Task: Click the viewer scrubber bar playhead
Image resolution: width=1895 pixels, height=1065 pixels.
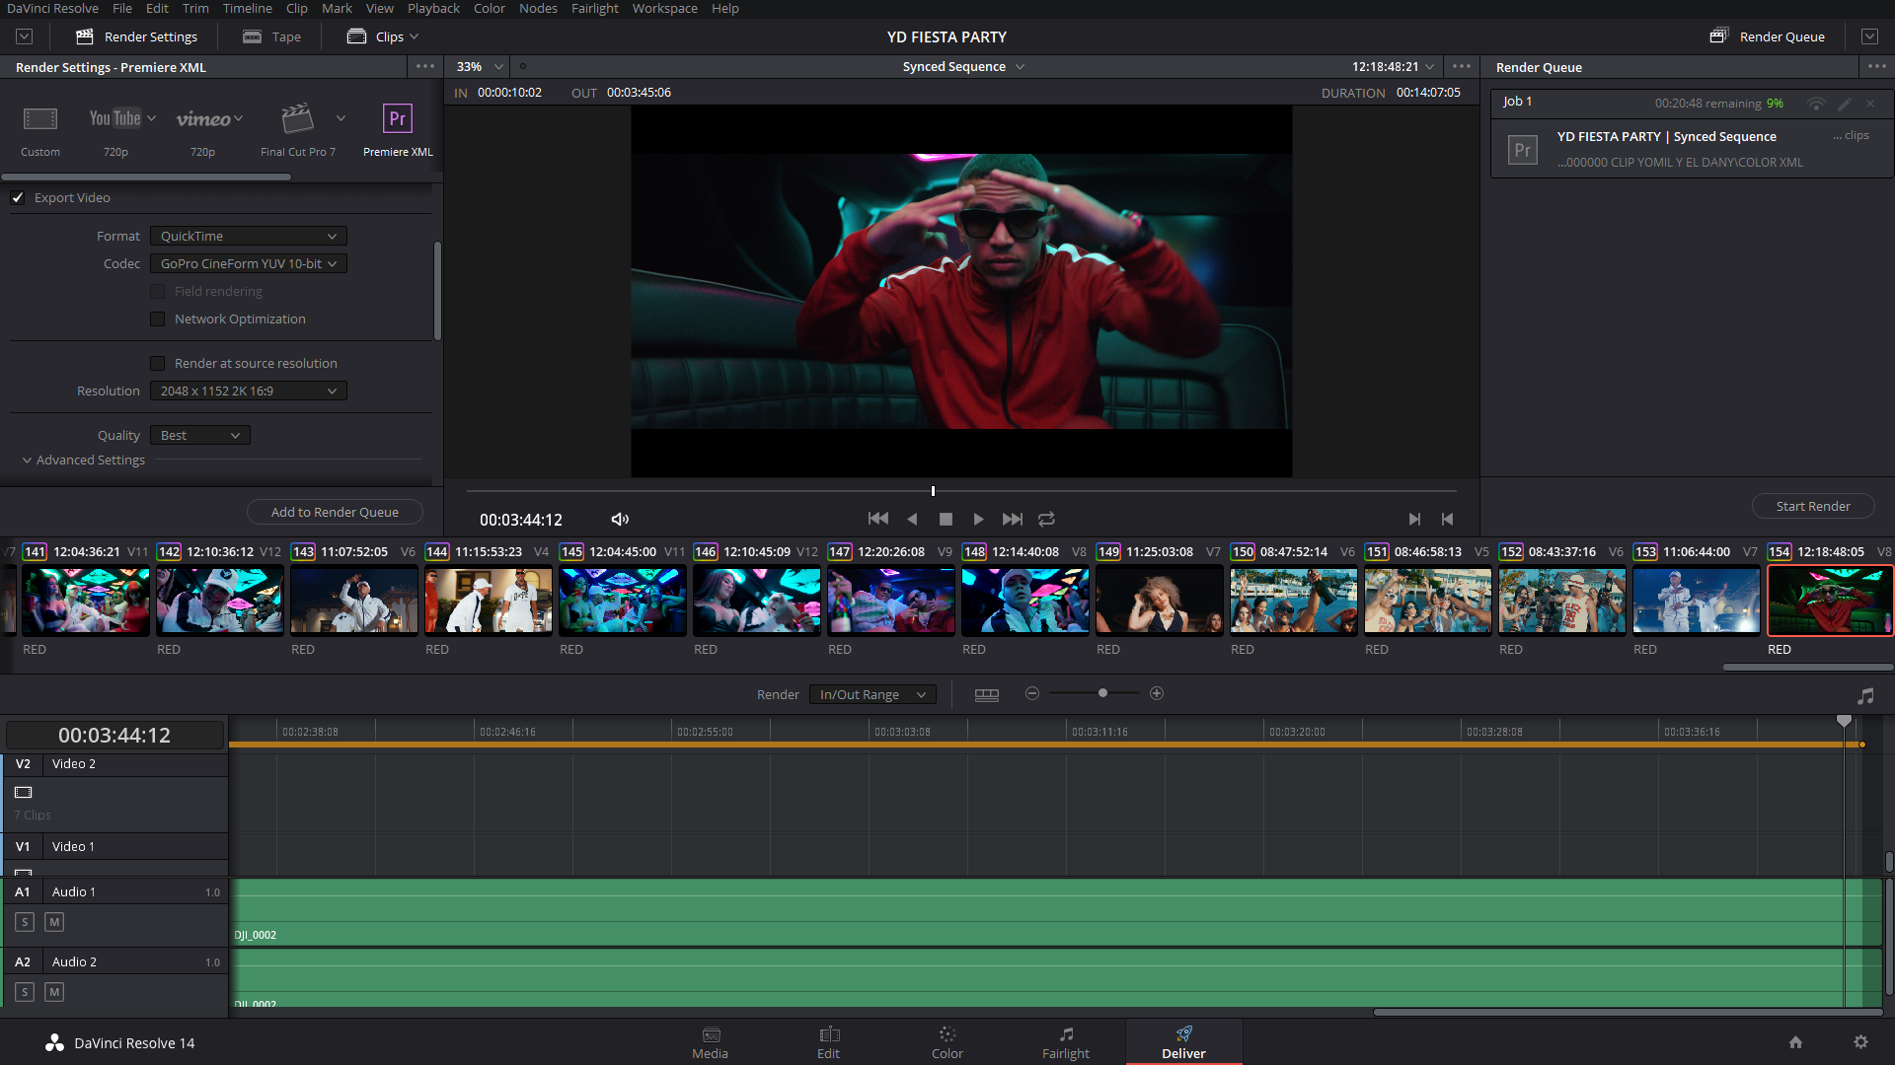Action: pyautogui.click(x=933, y=491)
